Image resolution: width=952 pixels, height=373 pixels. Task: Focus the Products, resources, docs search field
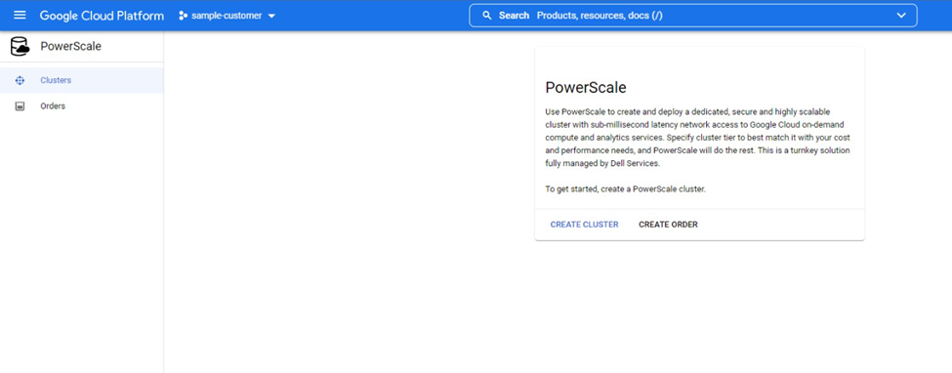[692, 16]
